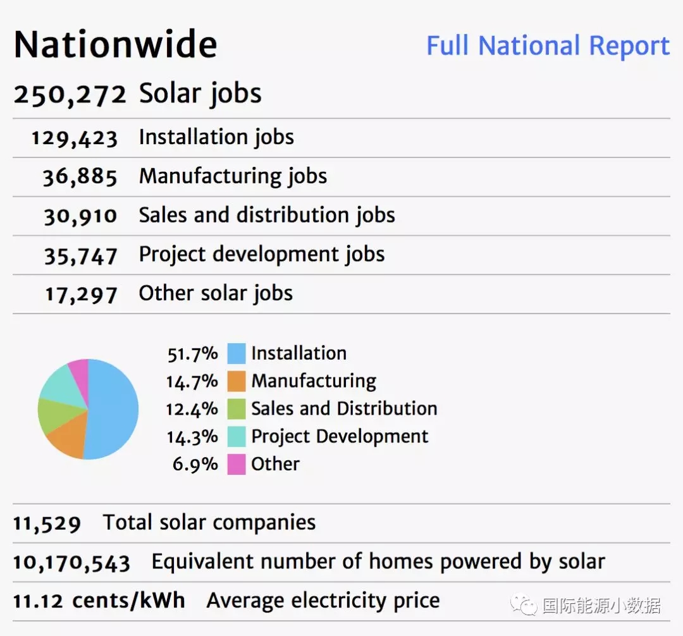
Task: Click the Nationwide heading
Action: point(116,45)
